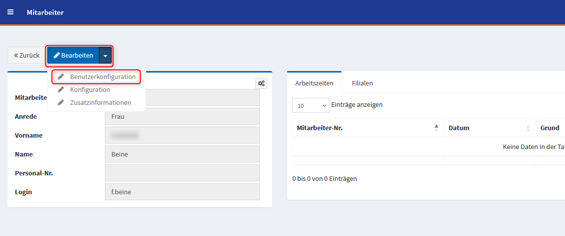Image resolution: width=565 pixels, height=236 pixels.
Task: Open the entries-per-page dropdown showing 10
Action: point(311,105)
